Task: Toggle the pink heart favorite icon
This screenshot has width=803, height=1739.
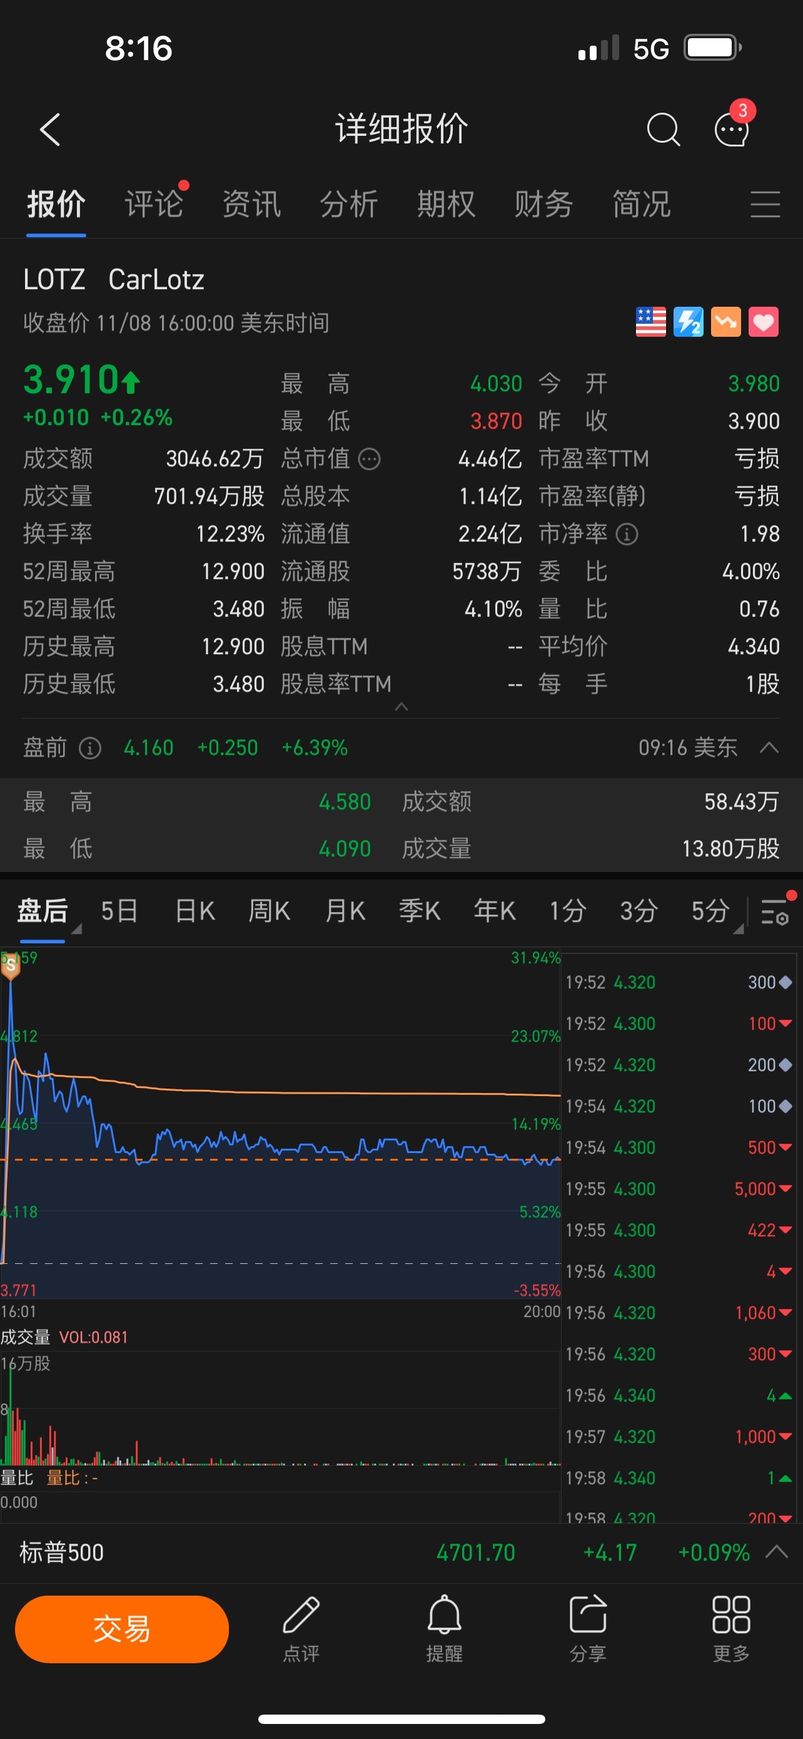Action: 764,321
